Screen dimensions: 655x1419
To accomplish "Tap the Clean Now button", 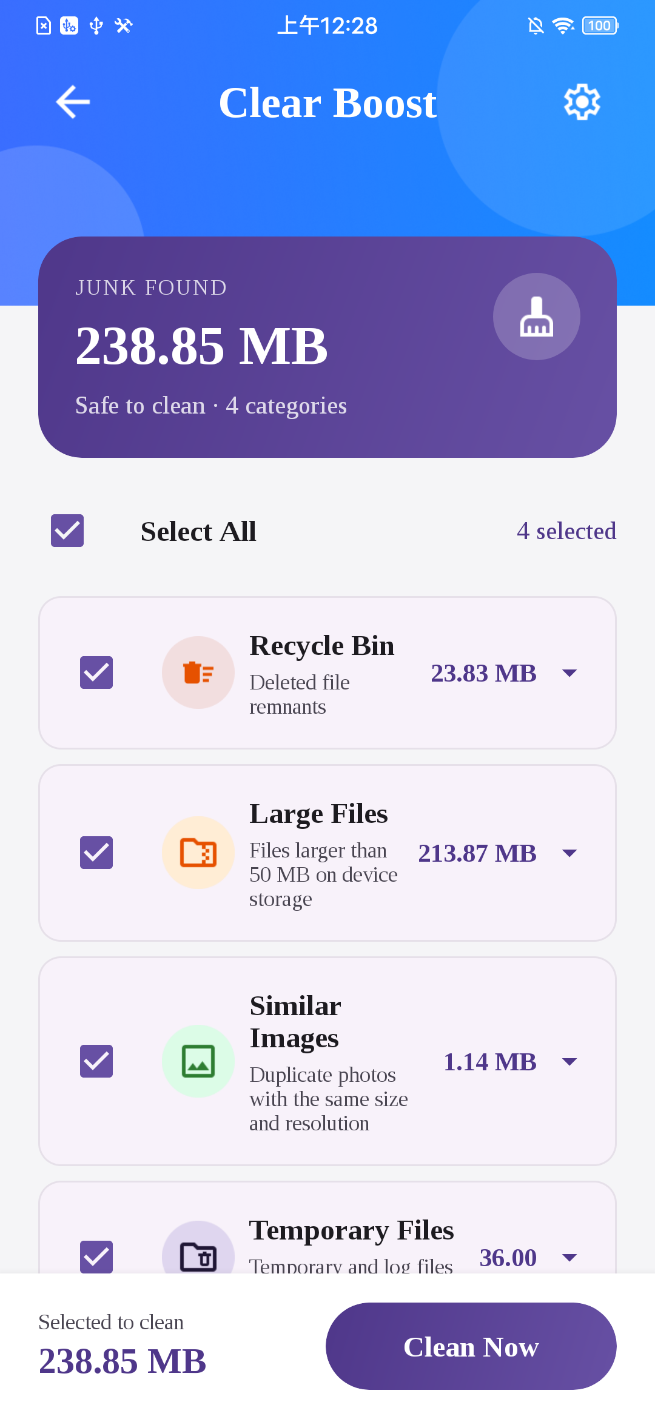I will point(471,1346).
